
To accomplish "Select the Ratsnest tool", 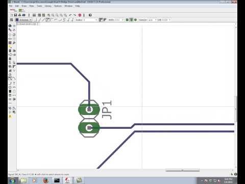I will pos(10,108).
